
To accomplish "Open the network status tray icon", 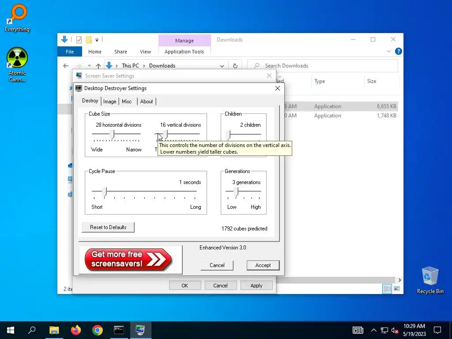I will 384,330.
